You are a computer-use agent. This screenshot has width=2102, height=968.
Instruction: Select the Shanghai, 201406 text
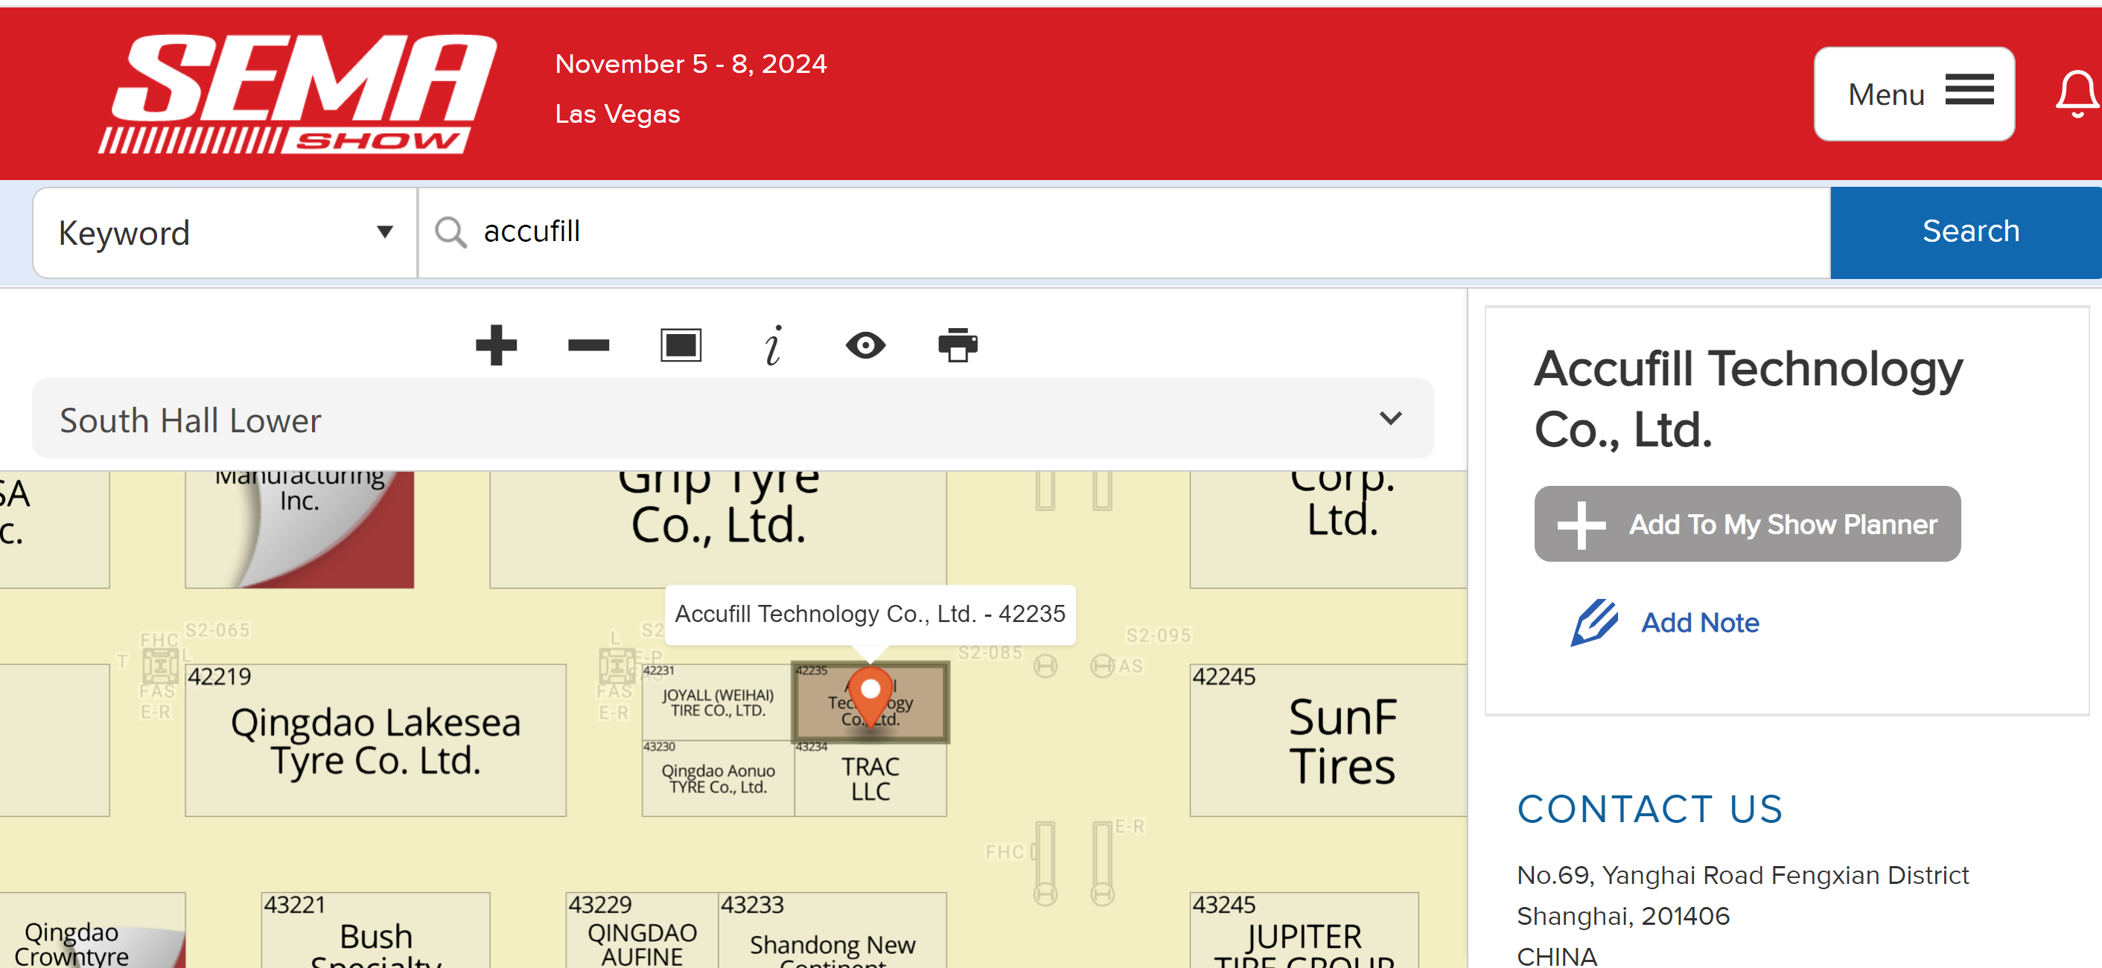click(1623, 917)
